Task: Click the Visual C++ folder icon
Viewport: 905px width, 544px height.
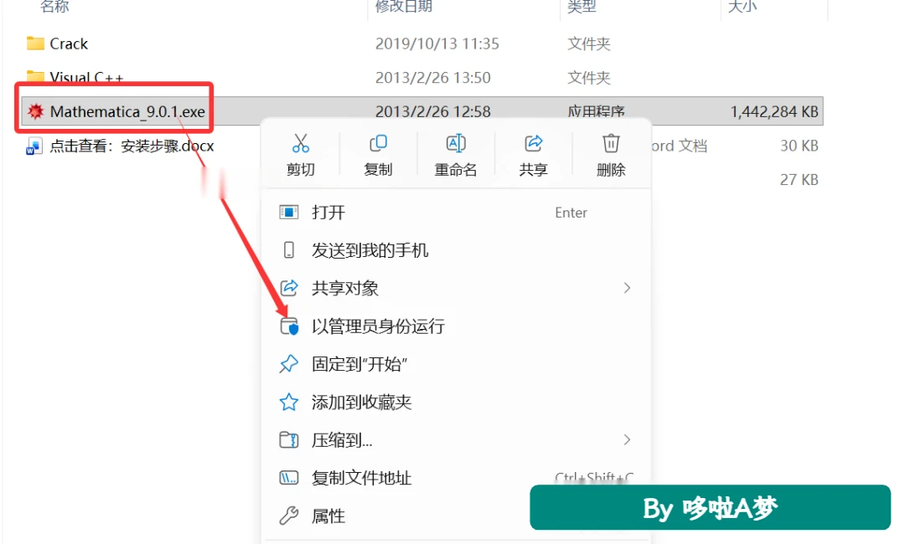Action: (35, 76)
